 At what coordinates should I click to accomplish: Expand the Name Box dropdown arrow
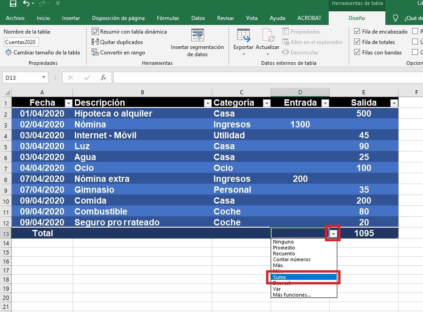(44, 78)
